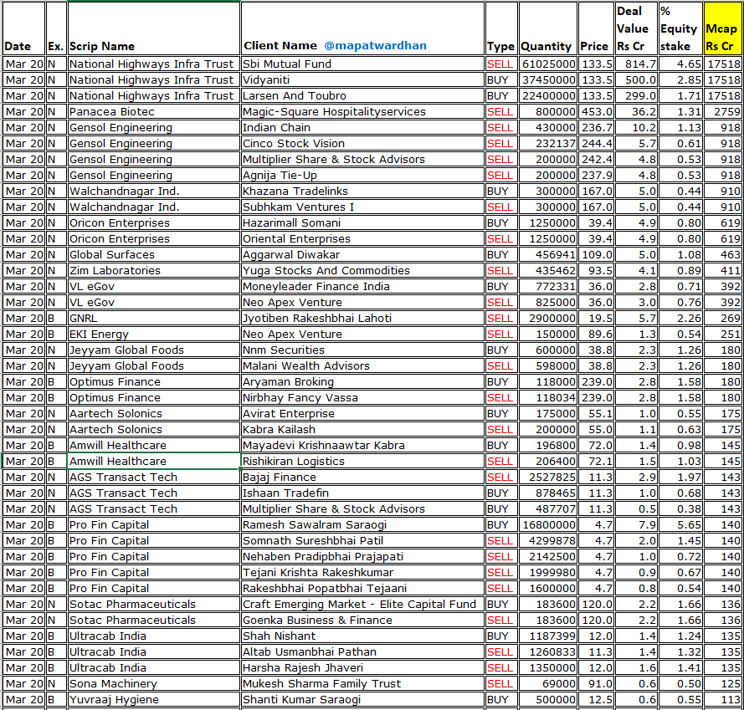
Task: Click the Scrip Name column header
Action: tap(154, 28)
